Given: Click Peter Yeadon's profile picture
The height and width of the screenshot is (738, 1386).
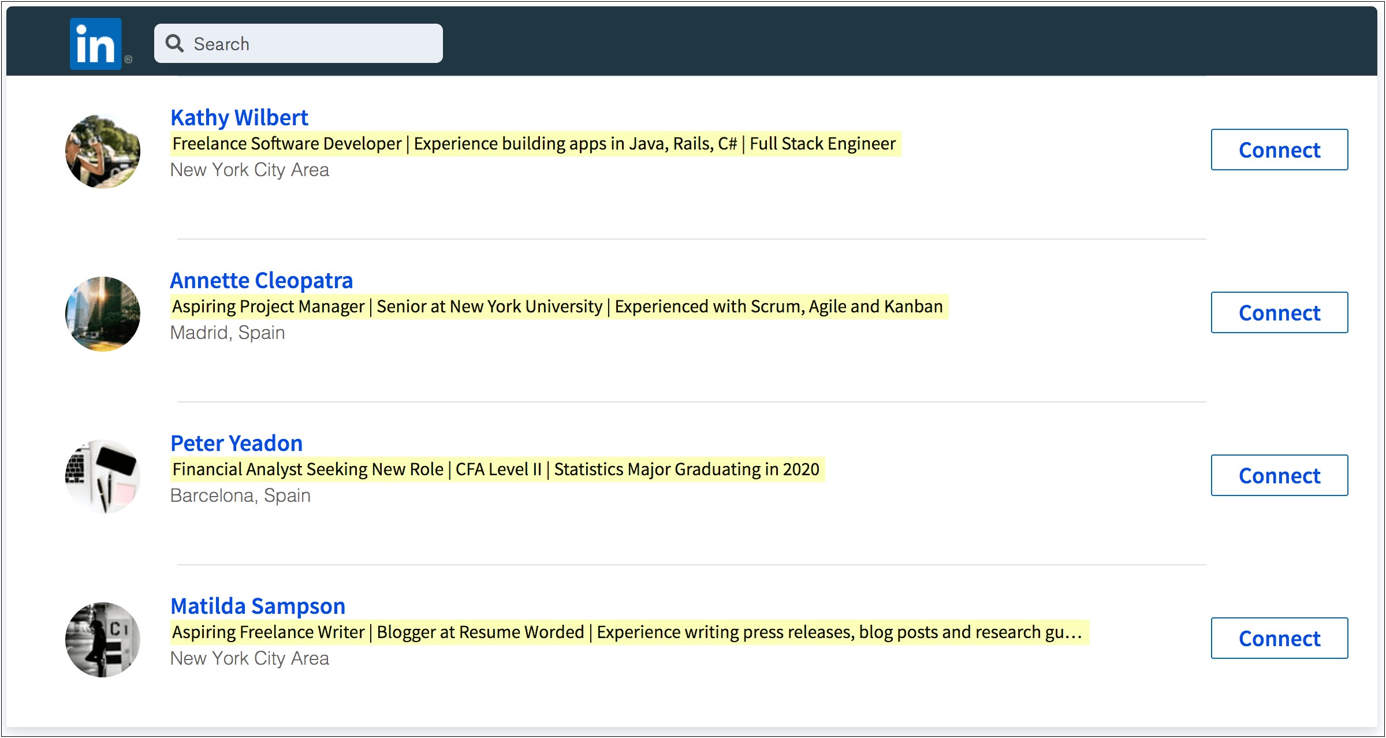Looking at the screenshot, I should pos(105,476).
